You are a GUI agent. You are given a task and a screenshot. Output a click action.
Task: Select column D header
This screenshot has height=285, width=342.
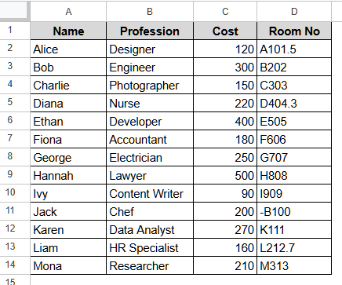[x=294, y=12]
